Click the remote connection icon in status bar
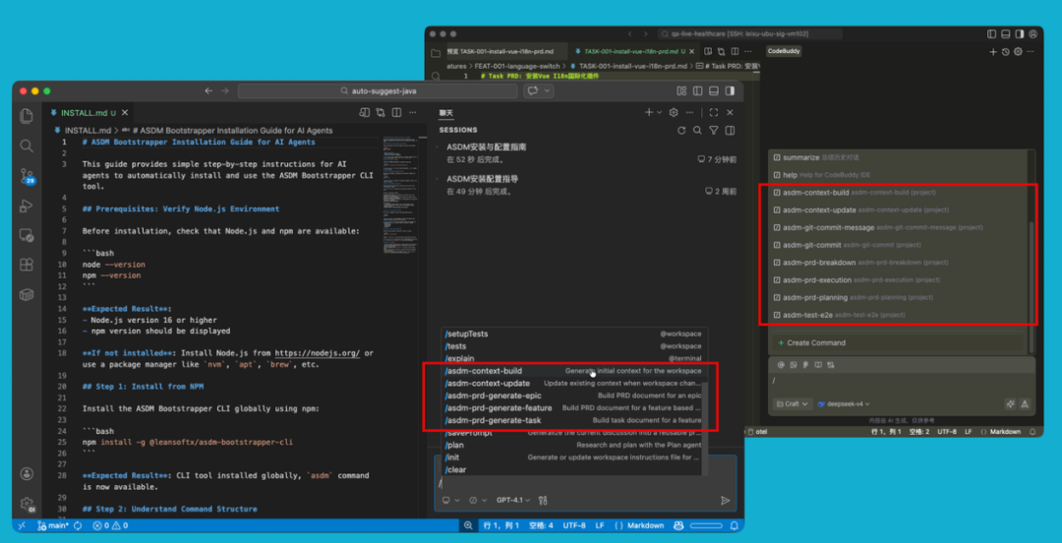1062x543 pixels. tap(21, 525)
